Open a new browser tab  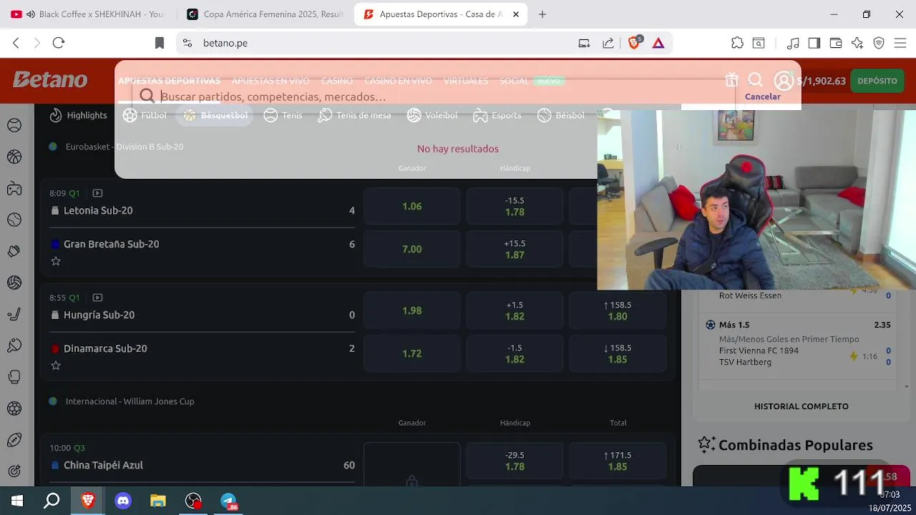pos(542,14)
